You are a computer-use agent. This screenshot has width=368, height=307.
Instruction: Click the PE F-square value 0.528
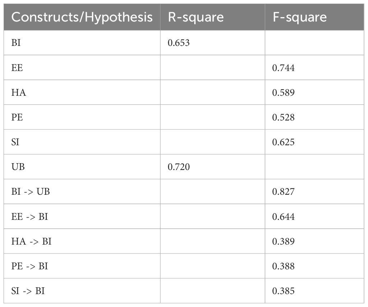pos(283,117)
